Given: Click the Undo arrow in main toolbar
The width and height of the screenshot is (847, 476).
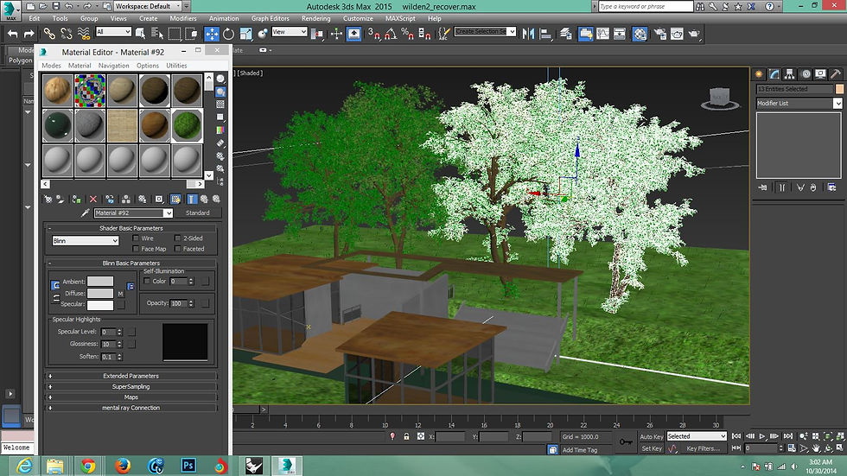Looking at the screenshot, I should pos(12,34).
